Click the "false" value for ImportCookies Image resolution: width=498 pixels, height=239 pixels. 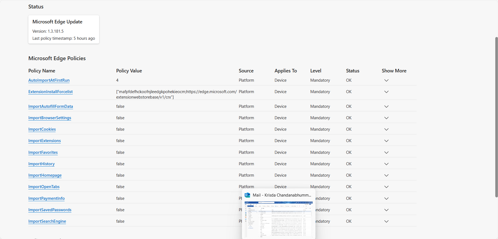coord(120,129)
